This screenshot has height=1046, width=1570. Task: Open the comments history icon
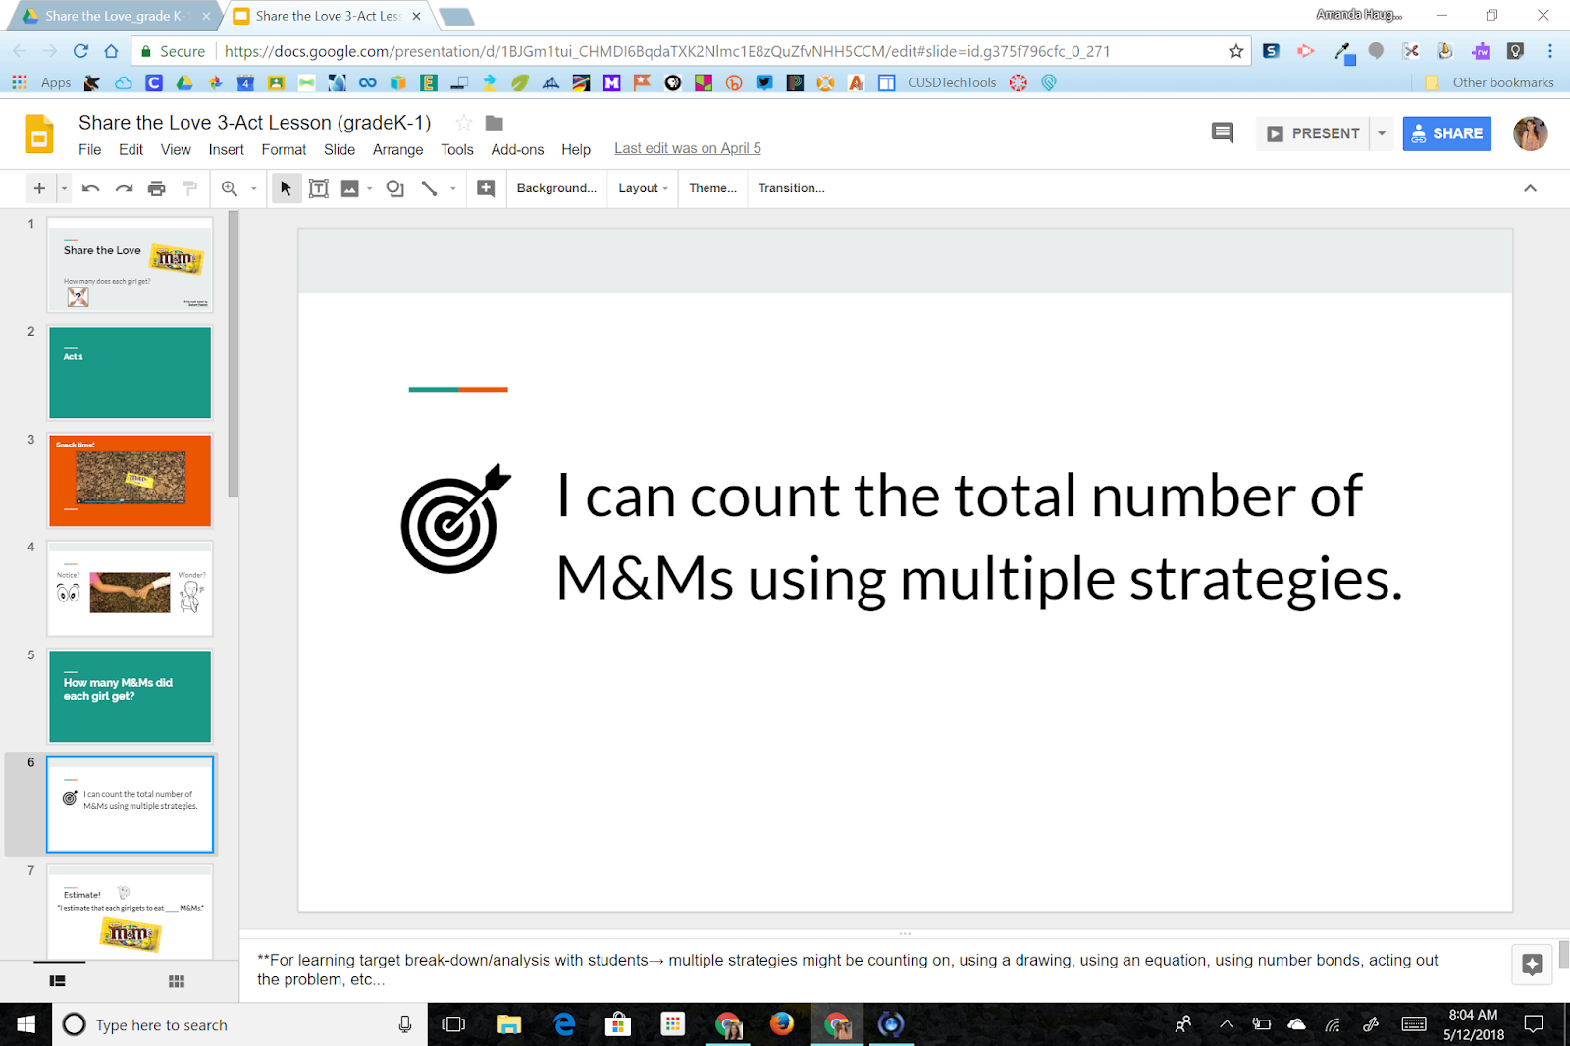coord(1223,132)
